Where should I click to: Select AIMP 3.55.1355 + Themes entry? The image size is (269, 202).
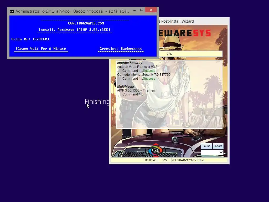(x=136, y=90)
